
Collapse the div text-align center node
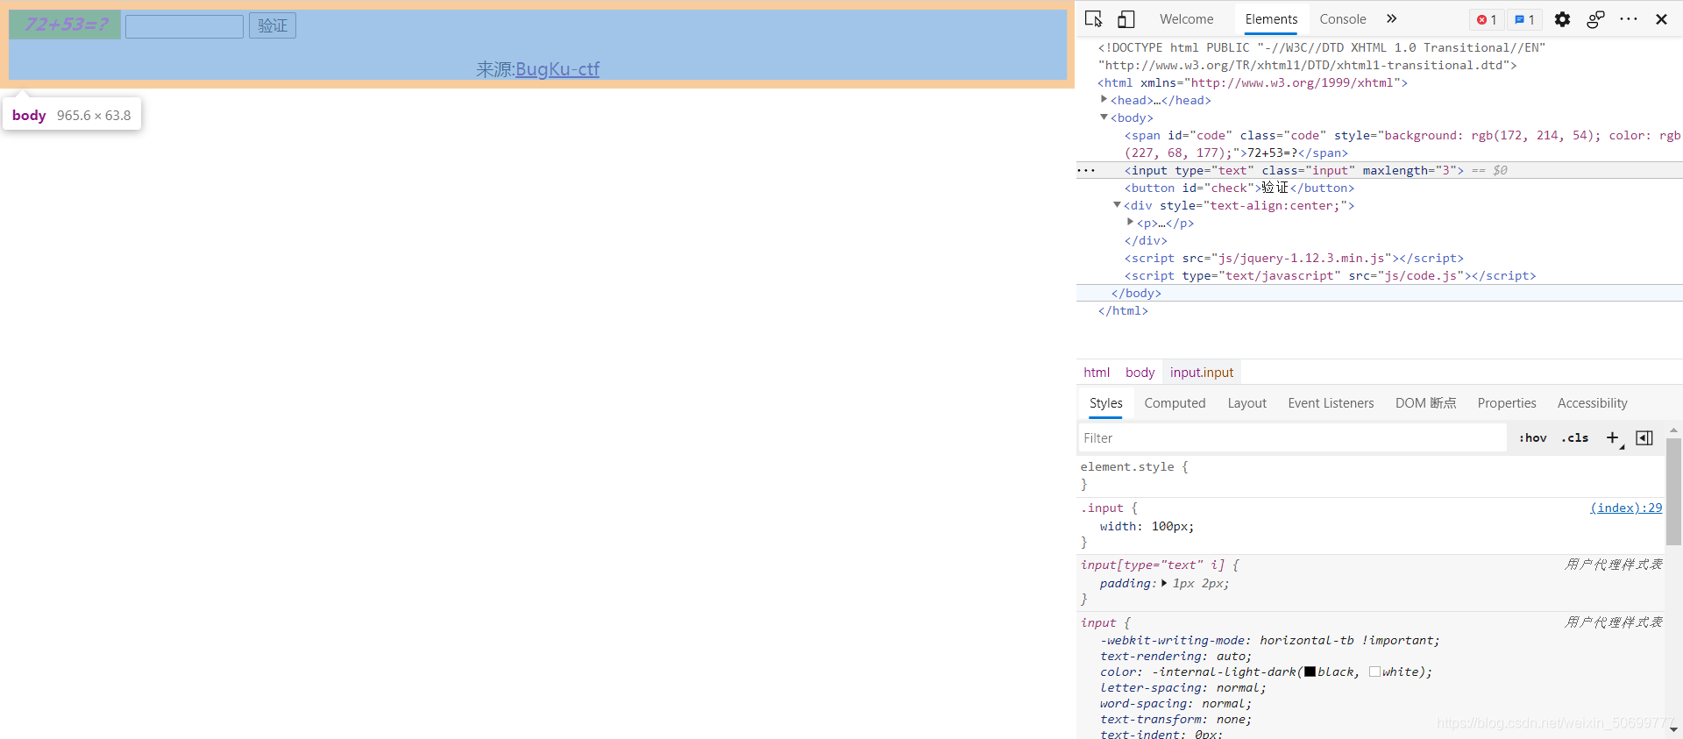[x=1117, y=205]
